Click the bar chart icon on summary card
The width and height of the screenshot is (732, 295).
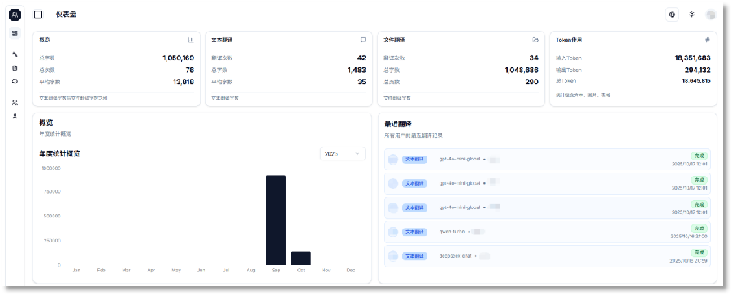190,40
